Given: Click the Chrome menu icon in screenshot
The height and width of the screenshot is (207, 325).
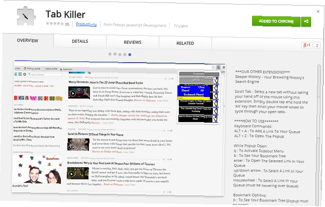Looking at the screenshot, I should [224, 67].
